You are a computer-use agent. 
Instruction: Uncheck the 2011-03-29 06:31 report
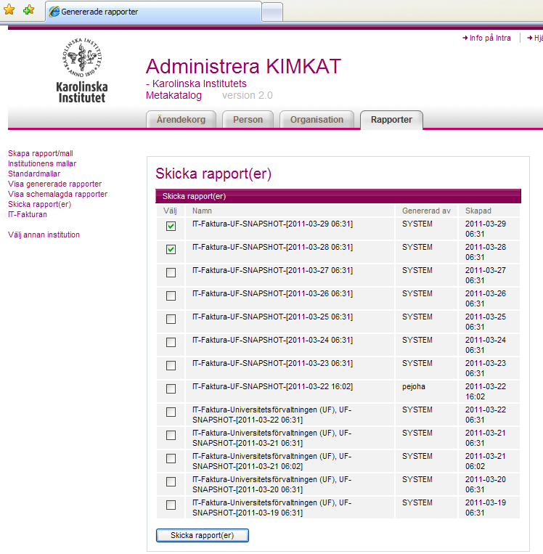click(x=171, y=226)
